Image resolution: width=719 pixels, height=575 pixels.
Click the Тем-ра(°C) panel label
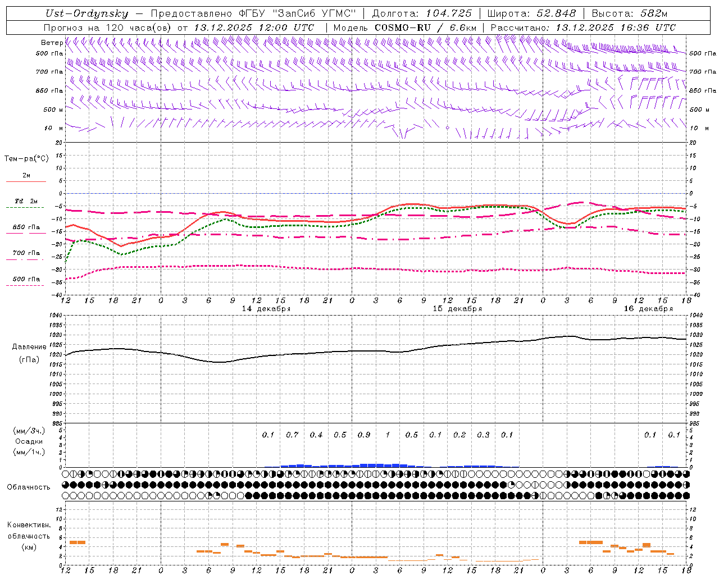click(x=26, y=159)
